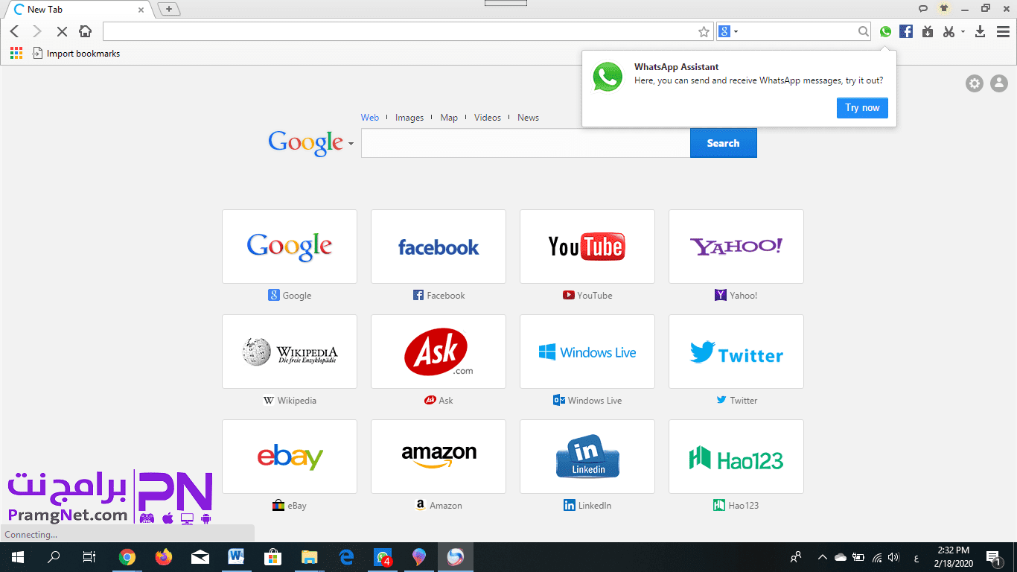Click the YouTube label under its tile
Screen dimensions: 1017x572
tap(595, 296)
